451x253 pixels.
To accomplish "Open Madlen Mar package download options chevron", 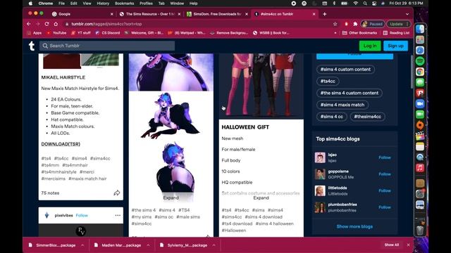I will pos(148,245).
